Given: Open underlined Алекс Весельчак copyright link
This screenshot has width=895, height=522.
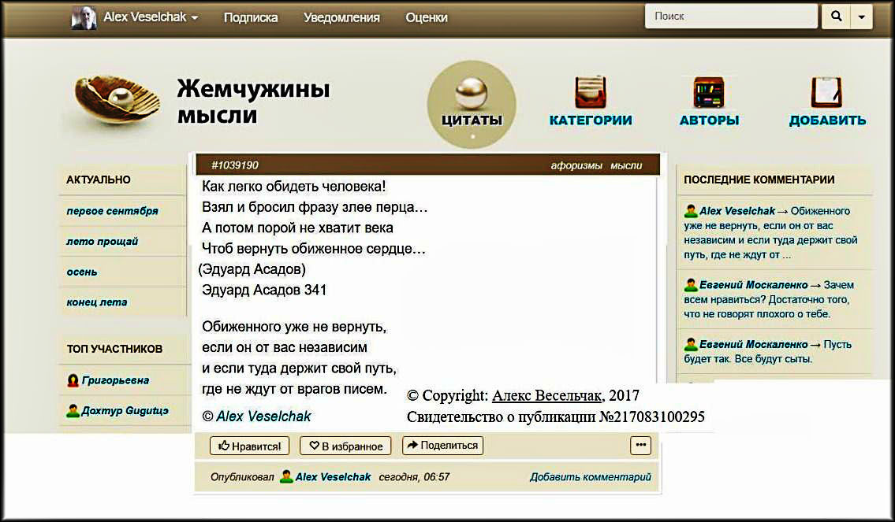Looking at the screenshot, I should (x=546, y=395).
